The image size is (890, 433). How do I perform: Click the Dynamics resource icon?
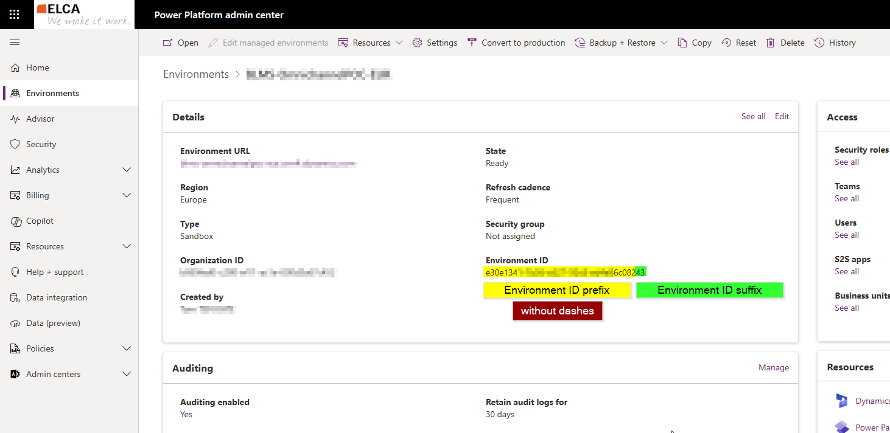842,401
